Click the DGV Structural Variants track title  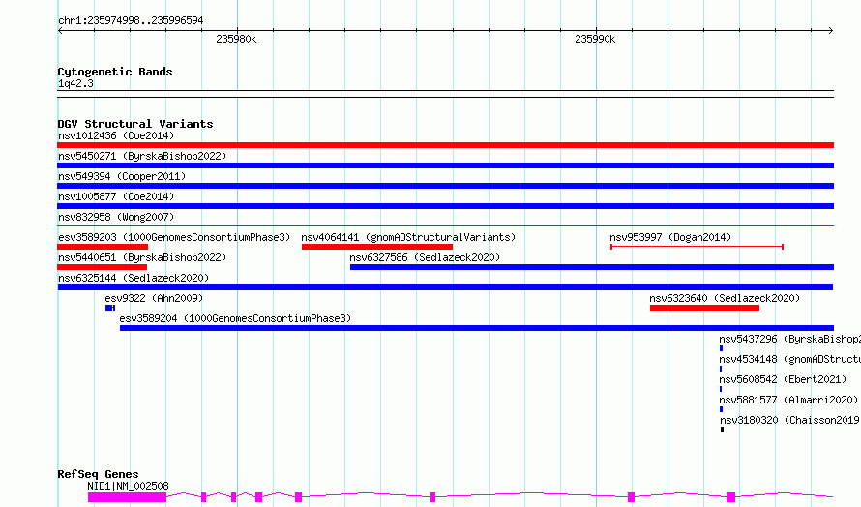coord(135,124)
